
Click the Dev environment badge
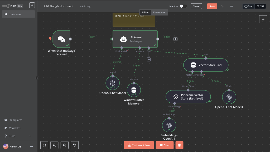pos(20,6)
